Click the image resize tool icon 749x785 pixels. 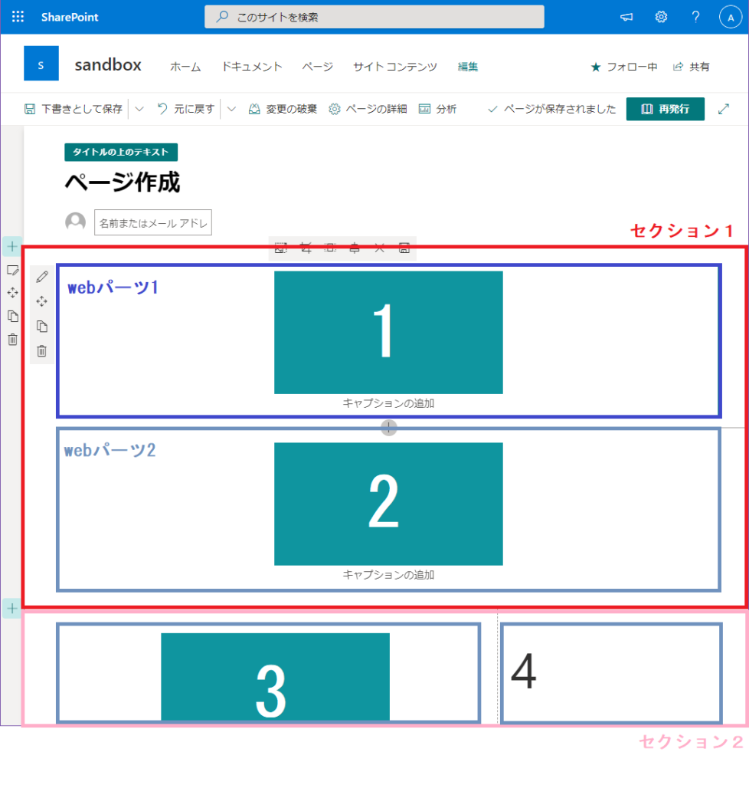(280, 248)
